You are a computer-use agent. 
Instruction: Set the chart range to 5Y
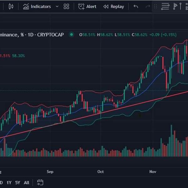point(18,183)
